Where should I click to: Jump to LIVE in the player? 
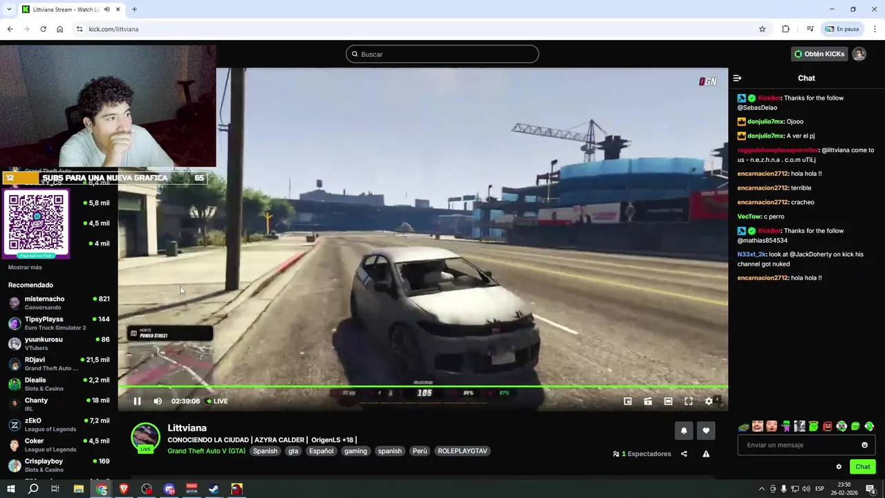(x=217, y=401)
